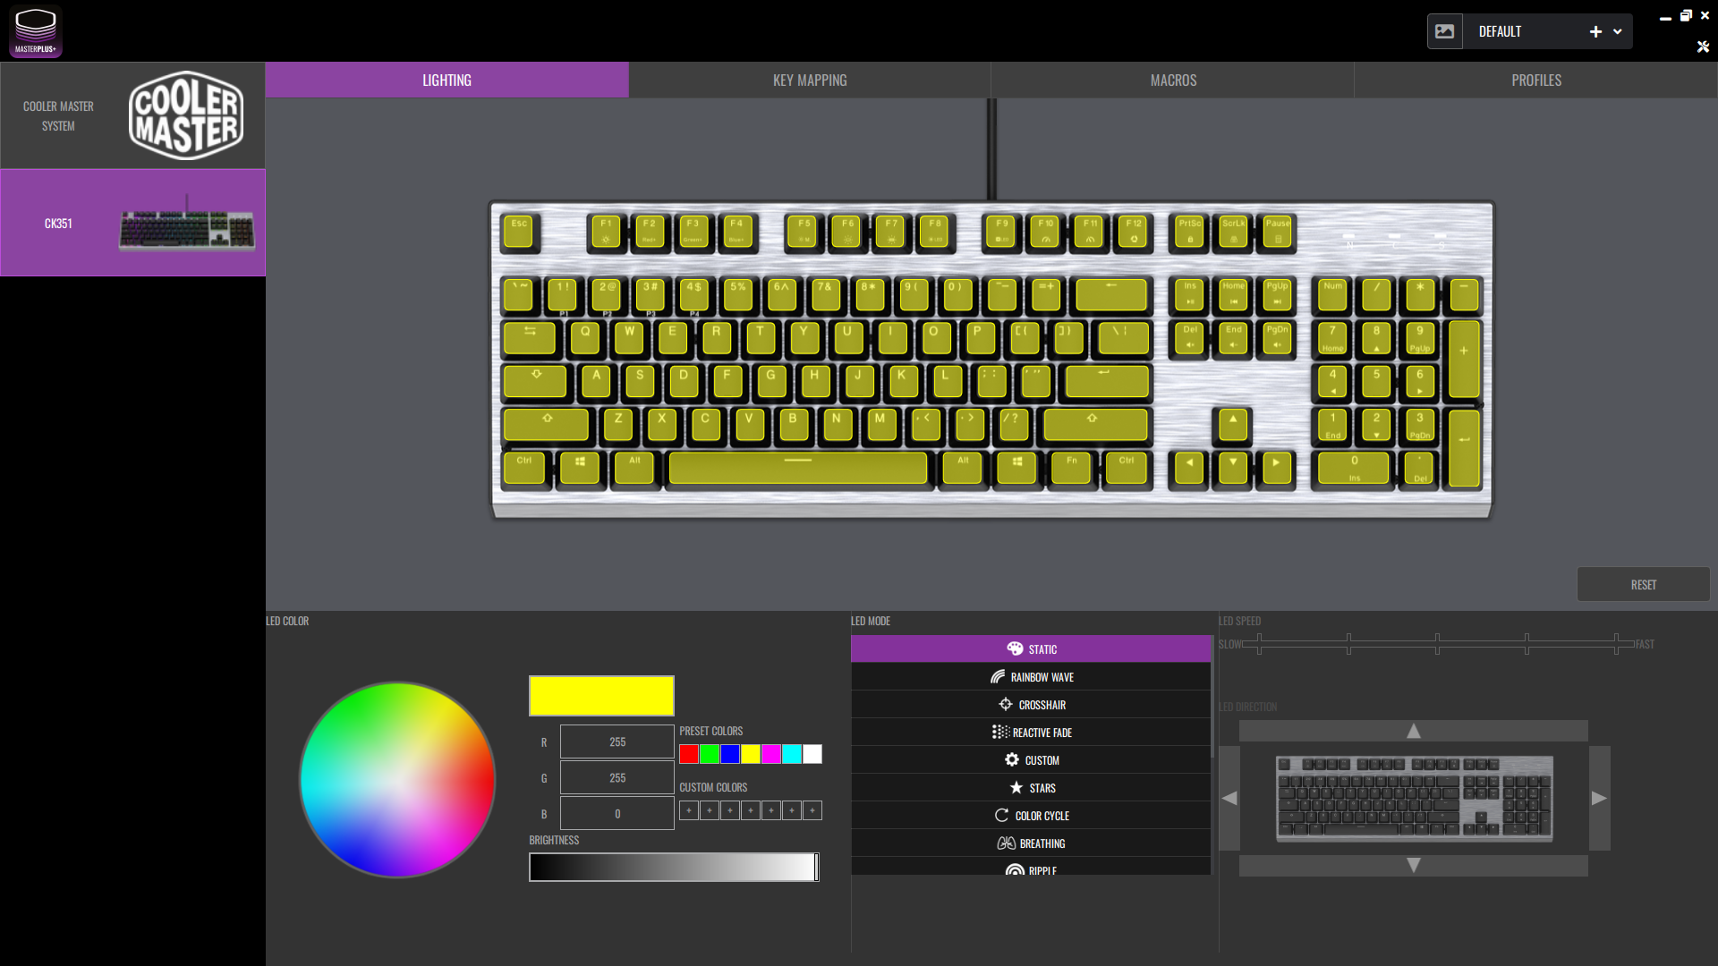Select the Breathing LED mode
The width and height of the screenshot is (1718, 966).
[1031, 843]
